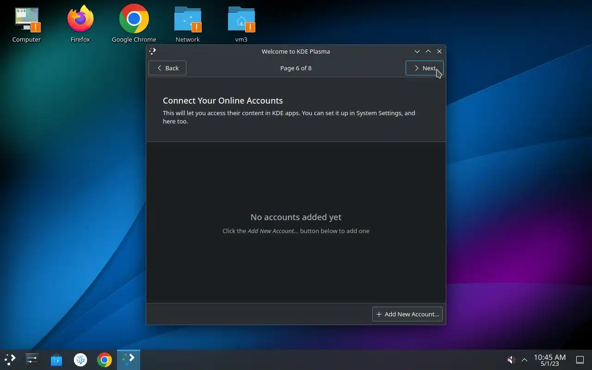
Task: Maximize the Welcome to KDE Plasma window
Action: (428, 51)
